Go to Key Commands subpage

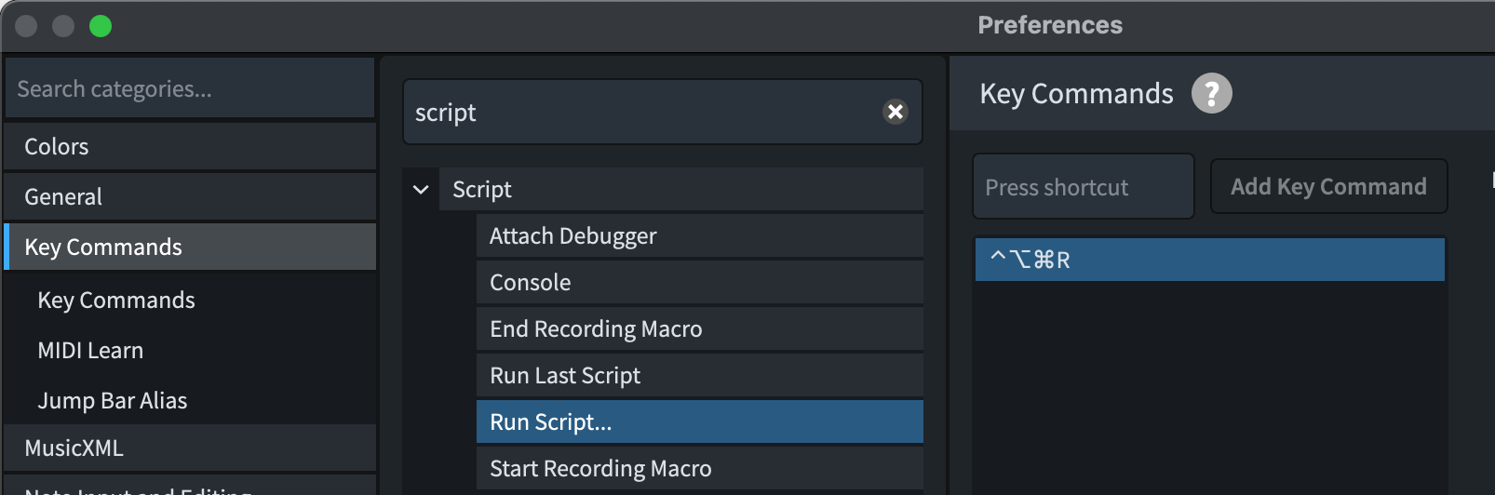[116, 301]
